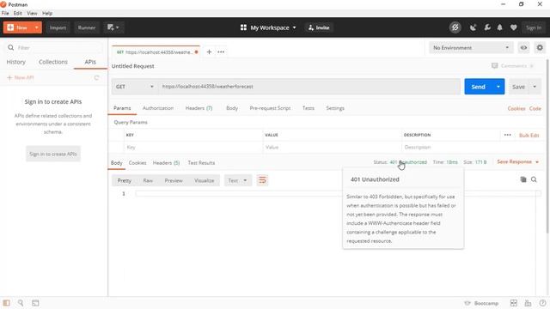Open find and replace icon in status bar
The height and width of the screenshot is (309, 550).
click(x=21, y=303)
